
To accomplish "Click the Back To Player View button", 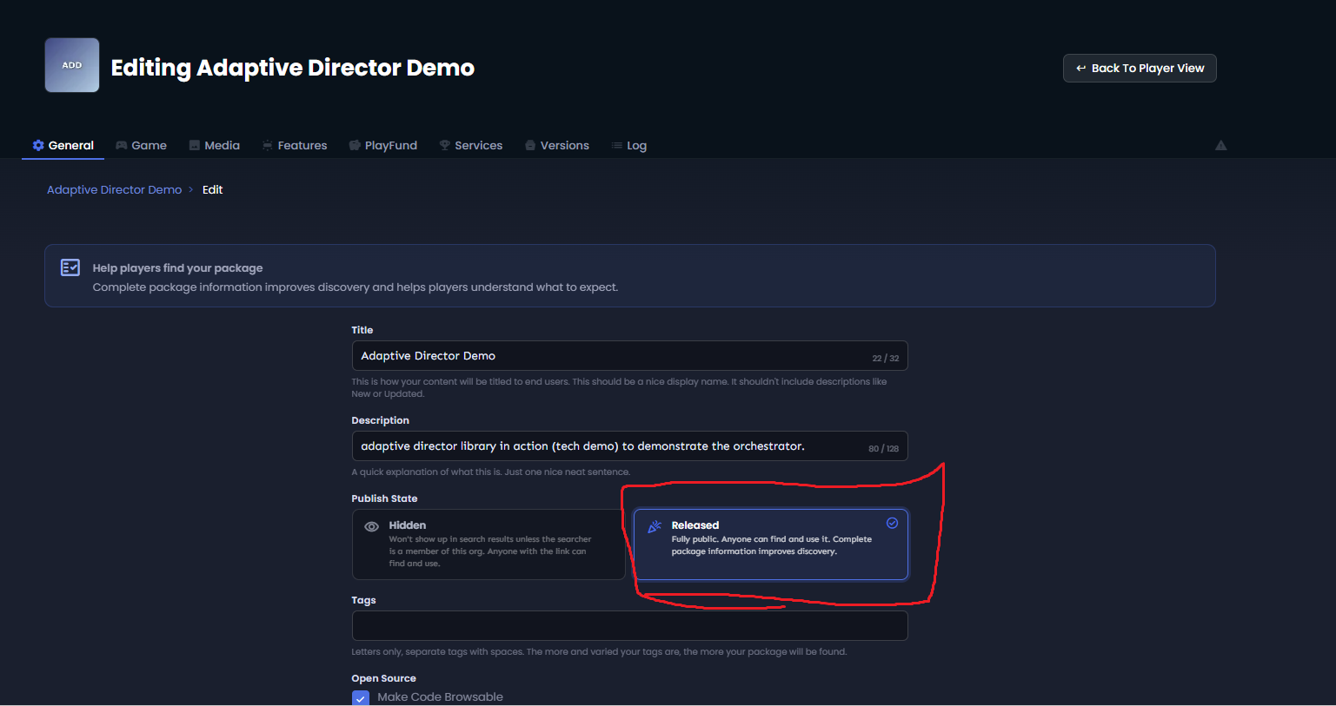I will (1140, 68).
